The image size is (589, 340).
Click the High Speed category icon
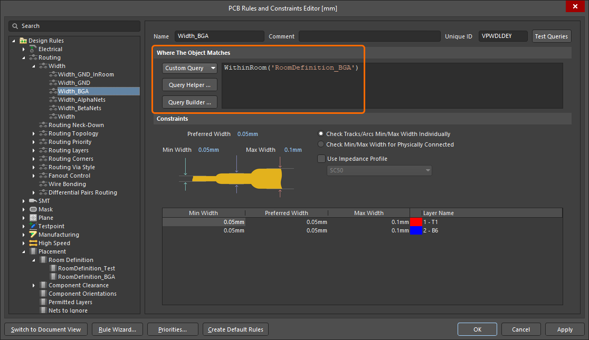click(33, 243)
